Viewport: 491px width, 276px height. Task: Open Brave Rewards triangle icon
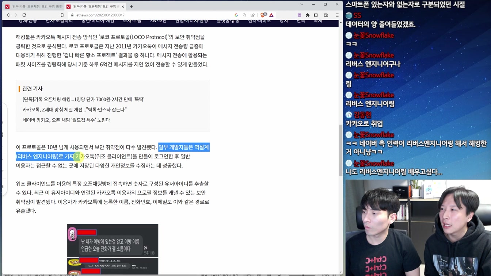(x=271, y=15)
